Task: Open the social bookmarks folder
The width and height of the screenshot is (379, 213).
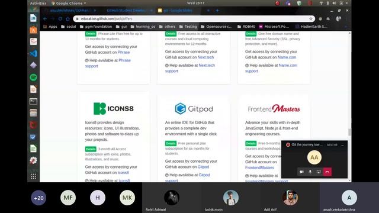Action: pos(69,27)
